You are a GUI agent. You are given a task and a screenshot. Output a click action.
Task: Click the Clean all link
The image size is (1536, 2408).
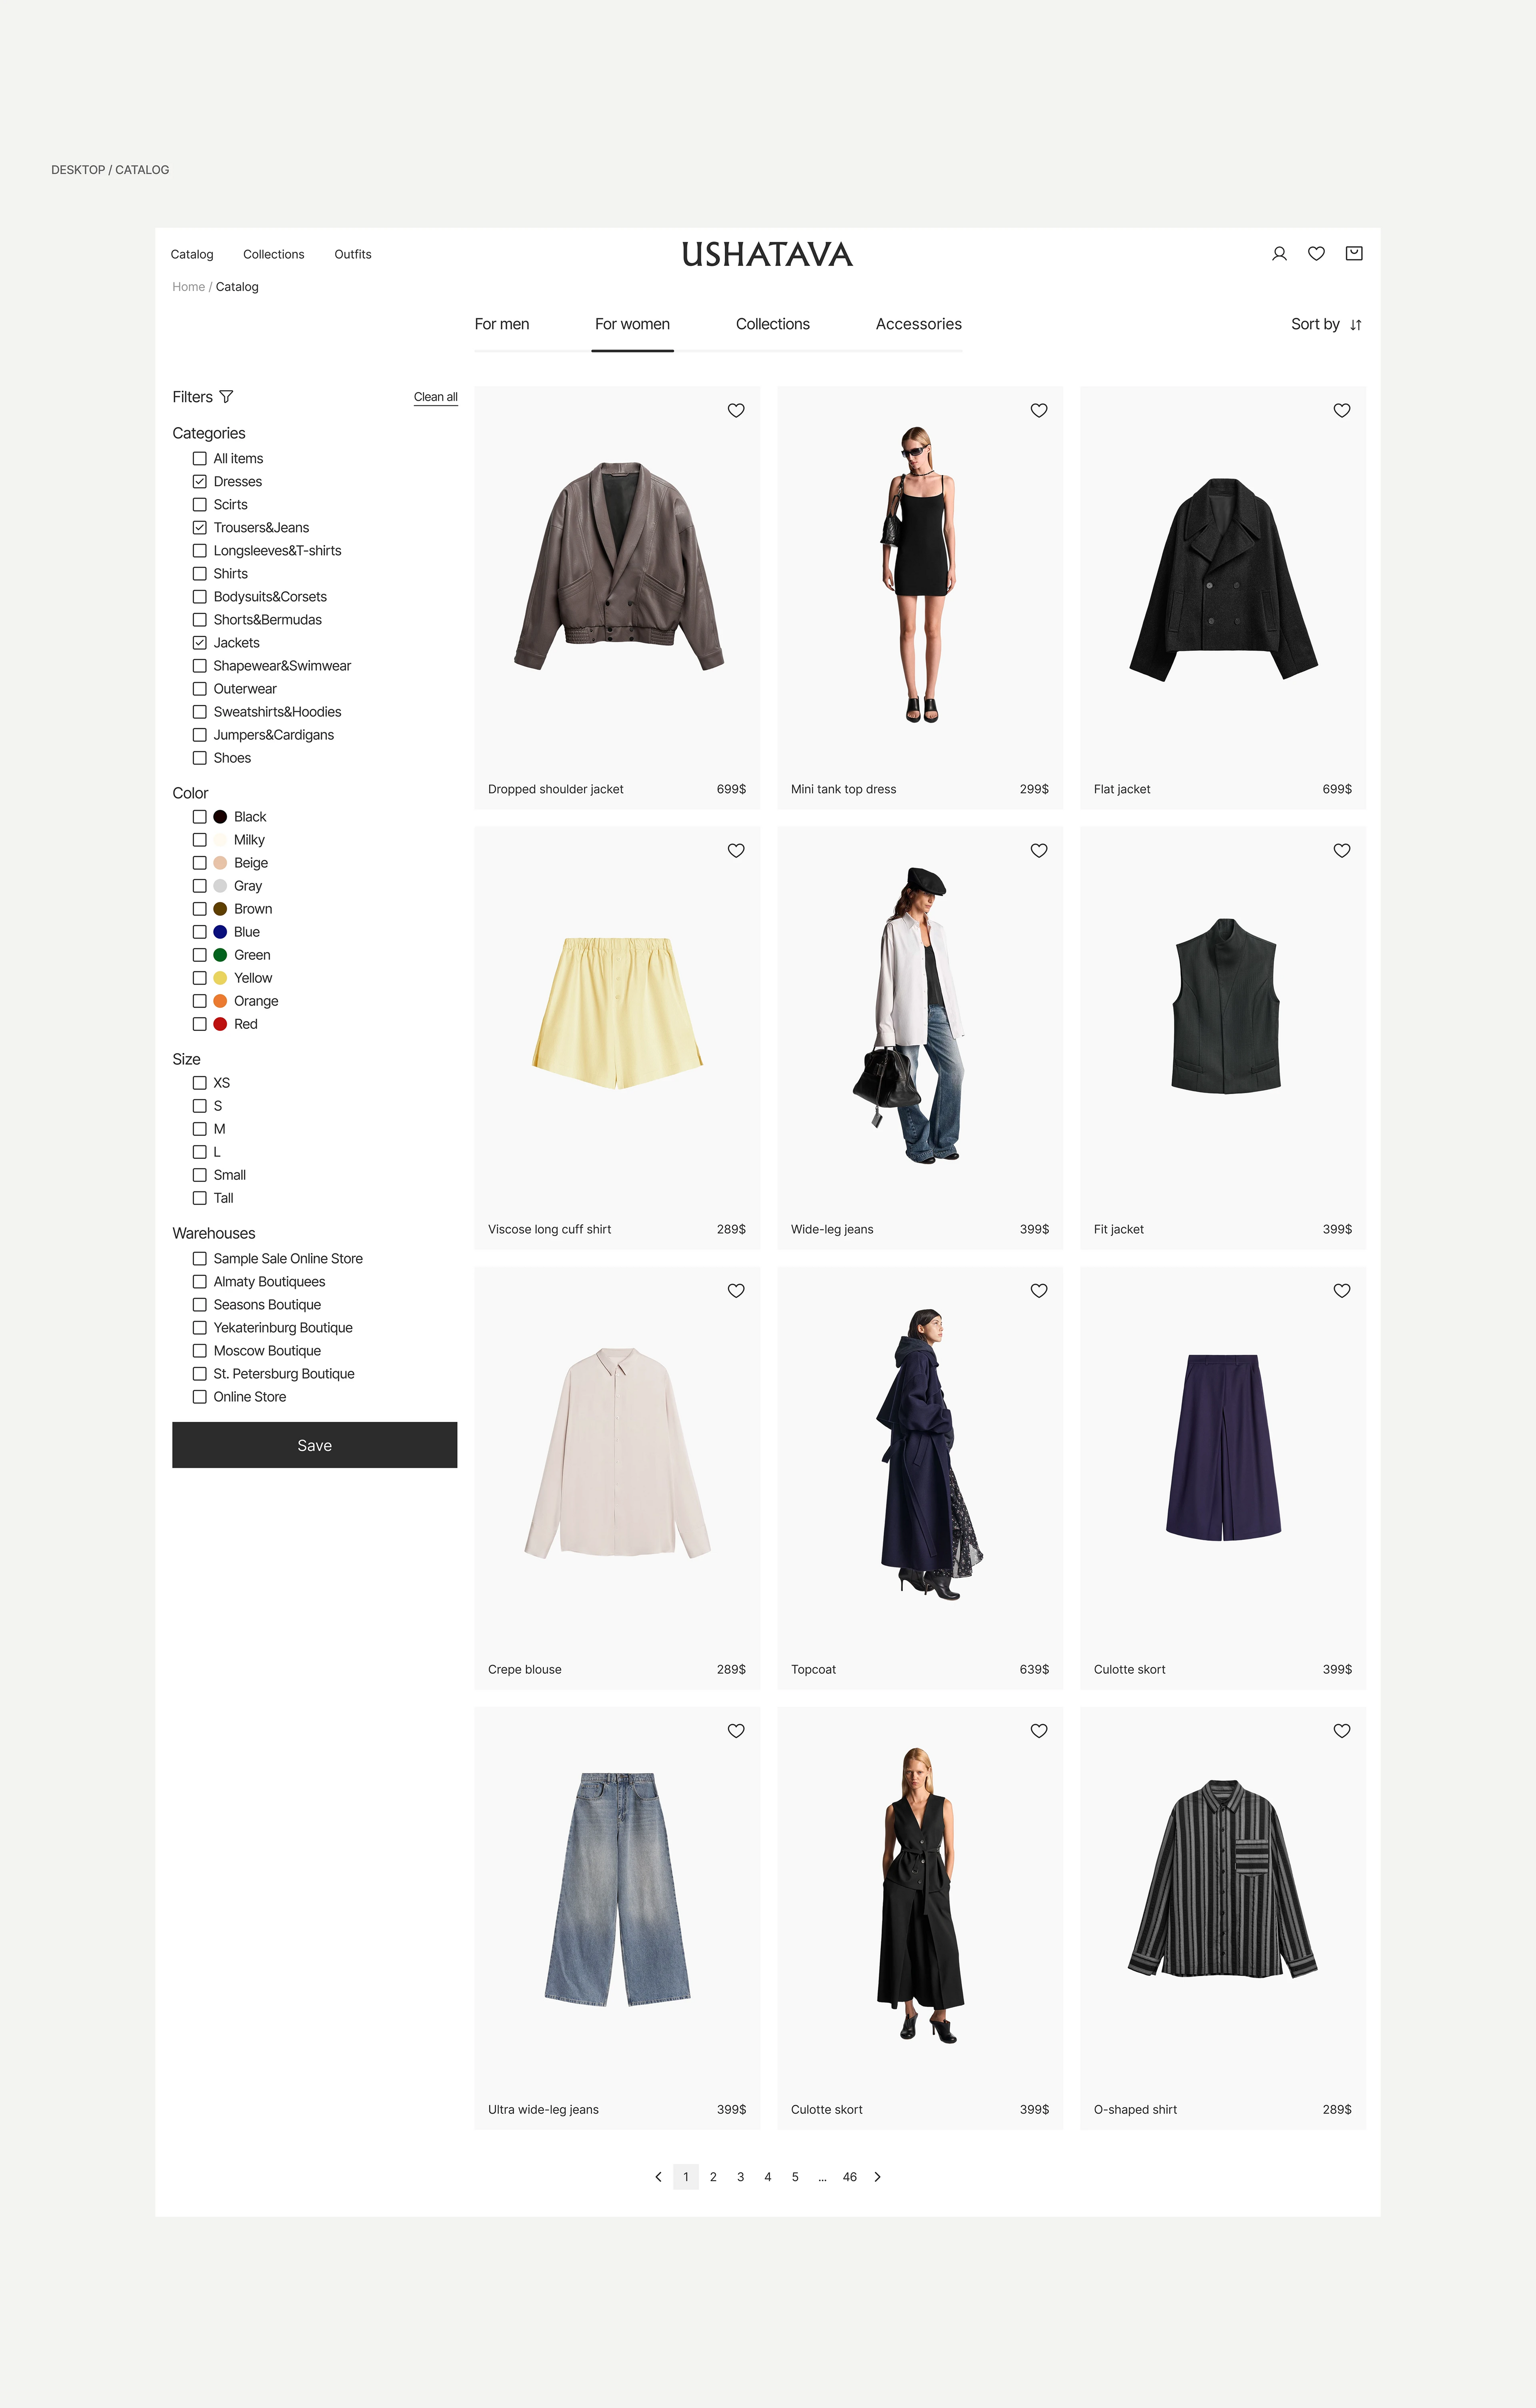(435, 397)
